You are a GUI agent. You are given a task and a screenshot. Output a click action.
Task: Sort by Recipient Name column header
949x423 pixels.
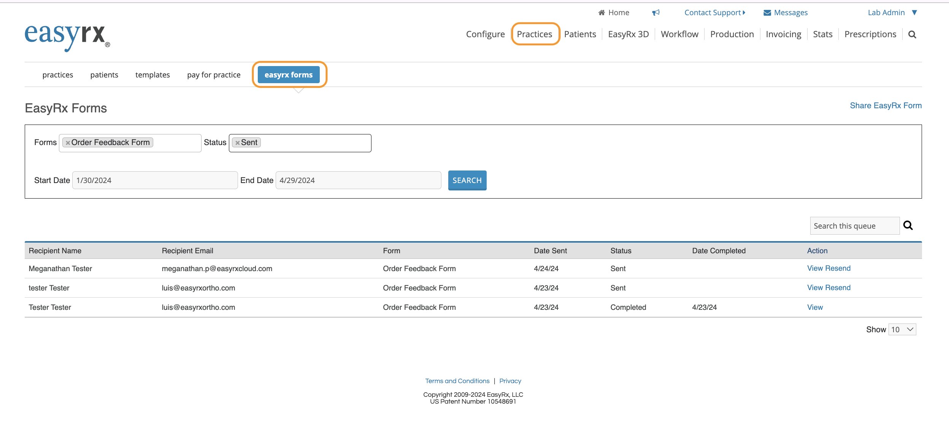coord(55,251)
